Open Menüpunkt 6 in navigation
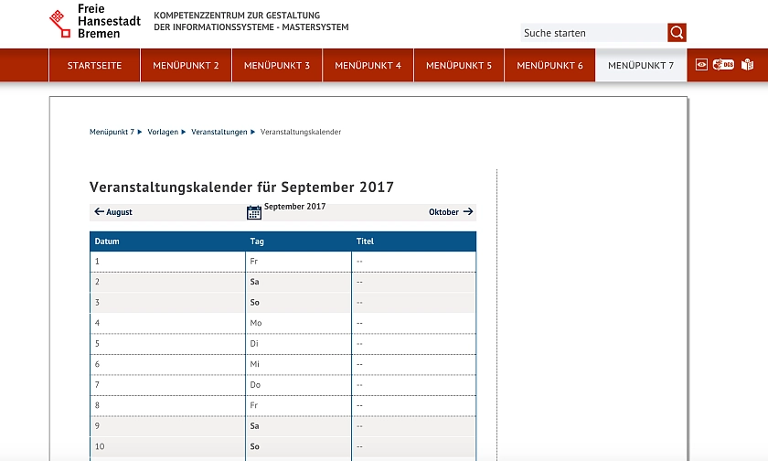768x461 pixels. [550, 65]
